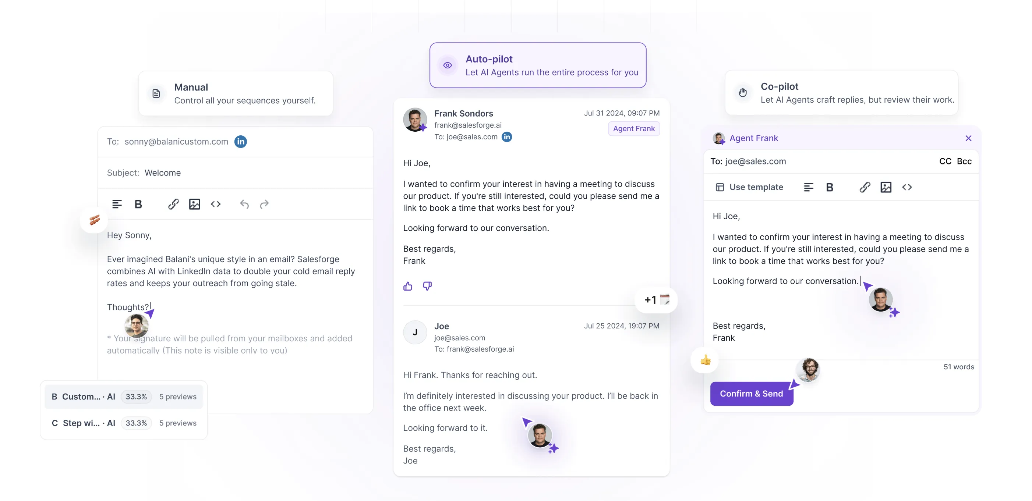The image size is (1032, 501).
Task: Click the undo arrow in manual email editor
Action: pos(244,204)
